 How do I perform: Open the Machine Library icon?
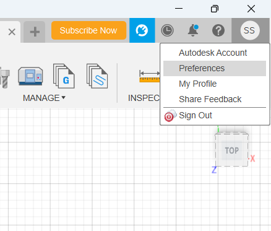tap(30, 76)
